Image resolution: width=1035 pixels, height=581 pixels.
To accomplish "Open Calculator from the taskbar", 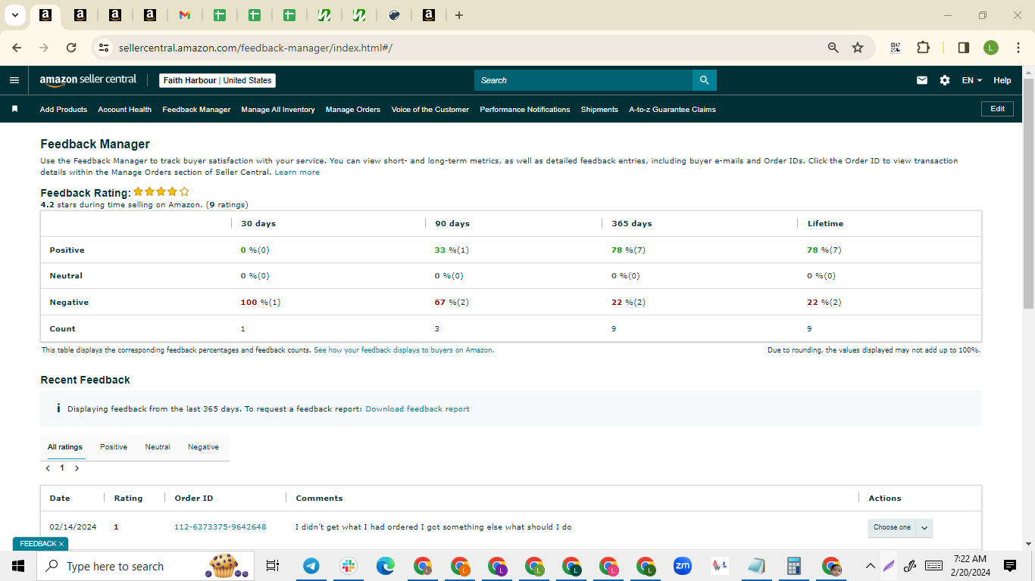I will 794,566.
